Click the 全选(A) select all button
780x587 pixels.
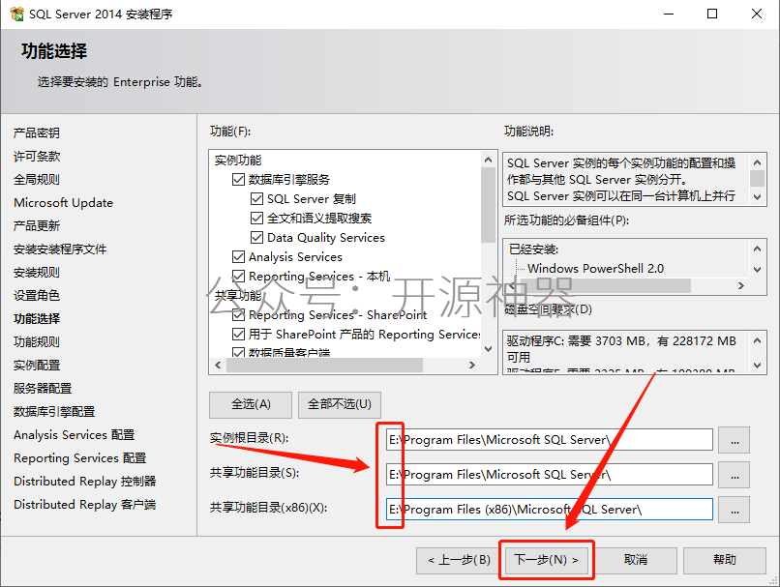(251, 404)
